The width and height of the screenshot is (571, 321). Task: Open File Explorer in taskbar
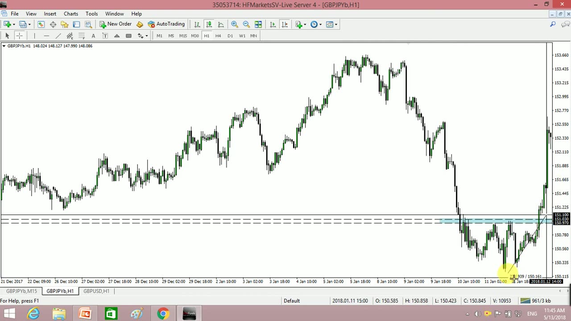point(59,314)
